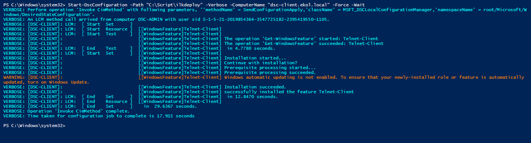The width and height of the screenshot is (531, 143).
Task: Click the "in 12.8470 seconds" duration
Action: tap(252, 97)
